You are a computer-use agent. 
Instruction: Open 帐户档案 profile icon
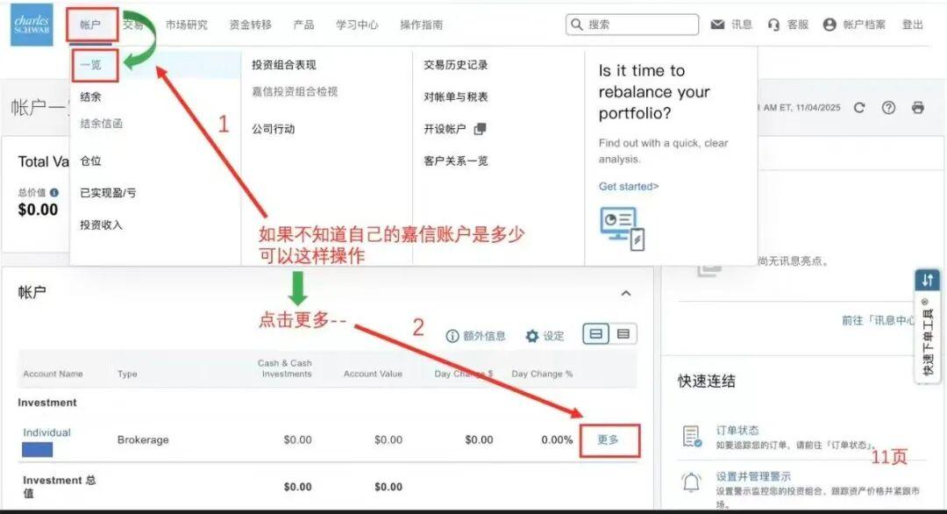(x=830, y=25)
